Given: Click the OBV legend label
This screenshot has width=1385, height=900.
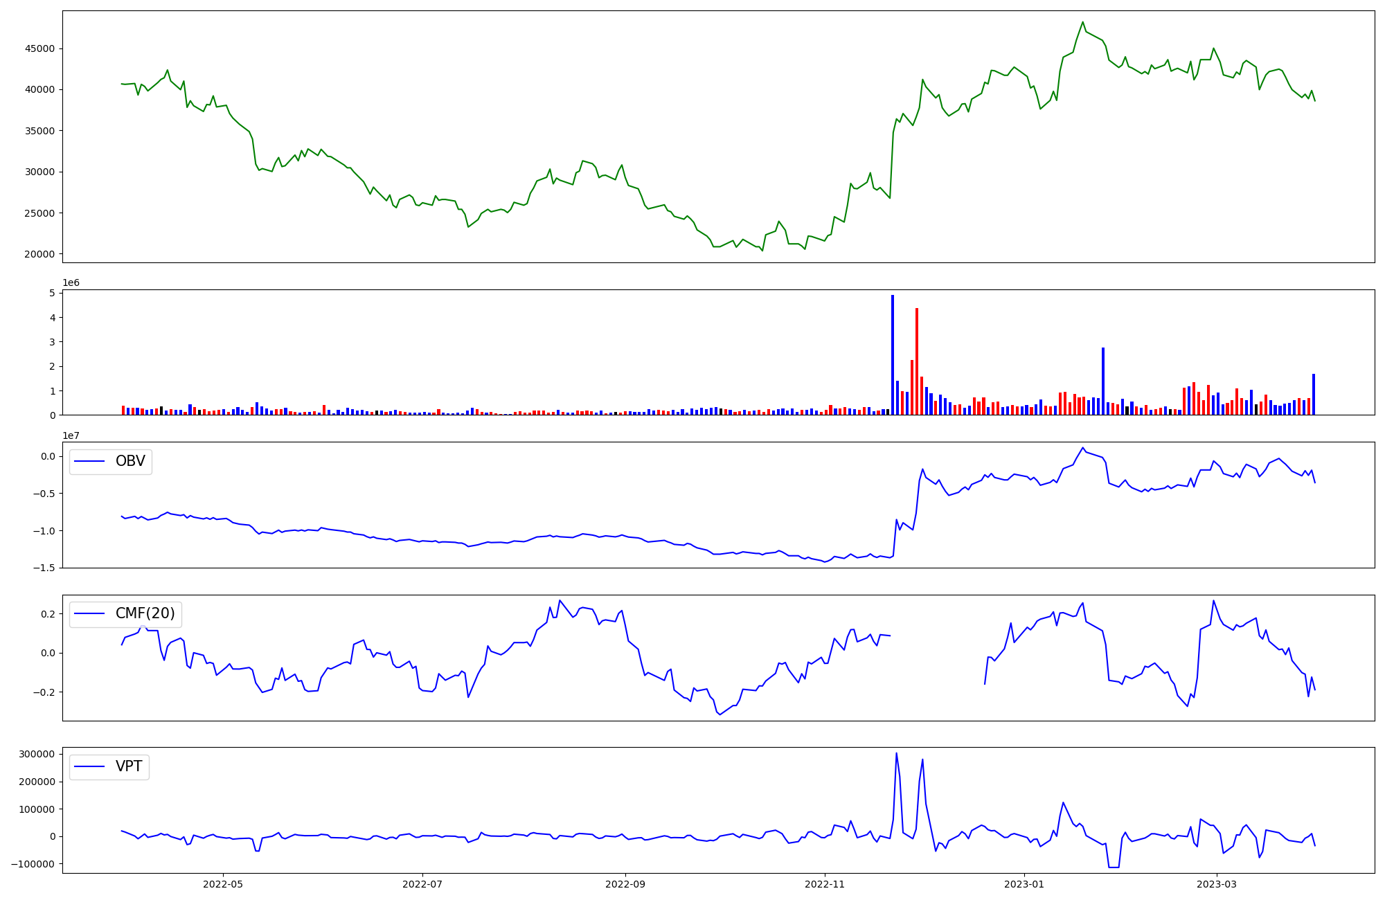Looking at the screenshot, I should [130, 462].
